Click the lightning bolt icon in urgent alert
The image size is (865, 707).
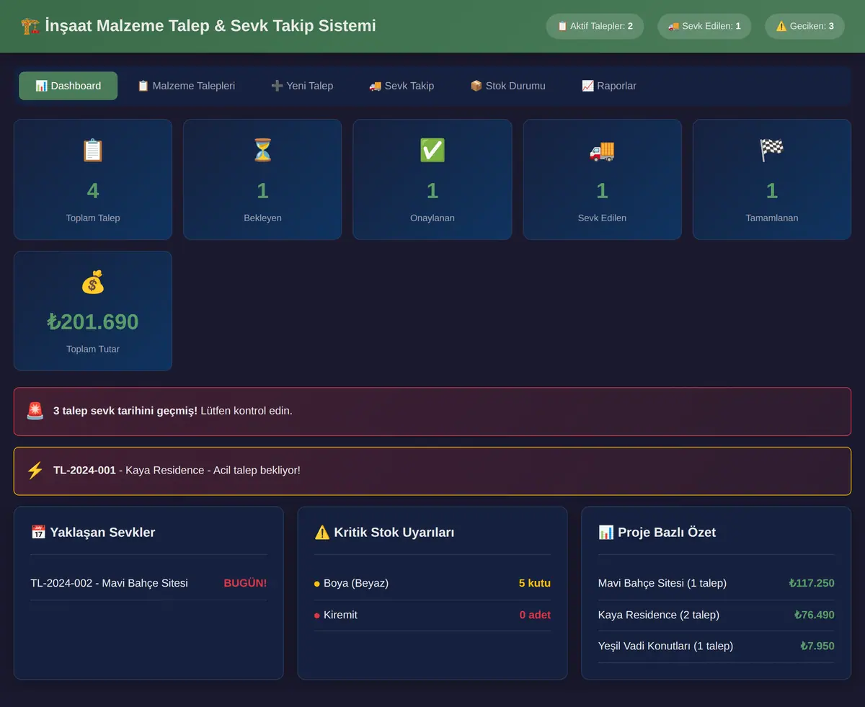pyautogui.click(x=35, y=471)
